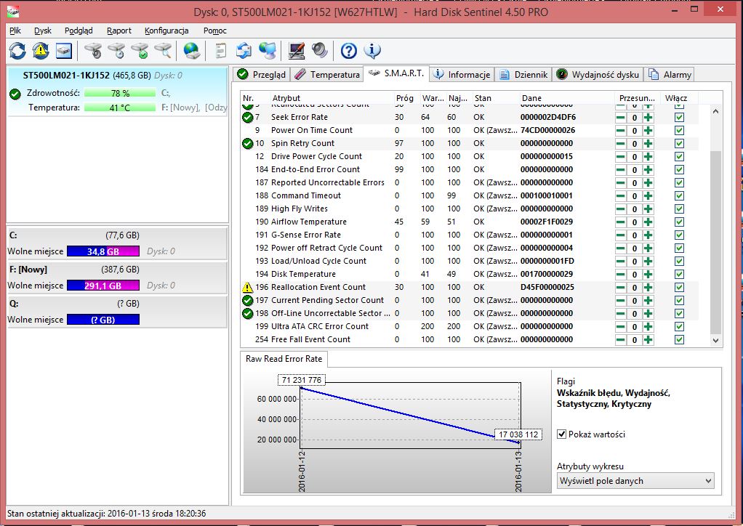
Task: Click the 41 °C temperature bar
Action: [x=120, y=108]
